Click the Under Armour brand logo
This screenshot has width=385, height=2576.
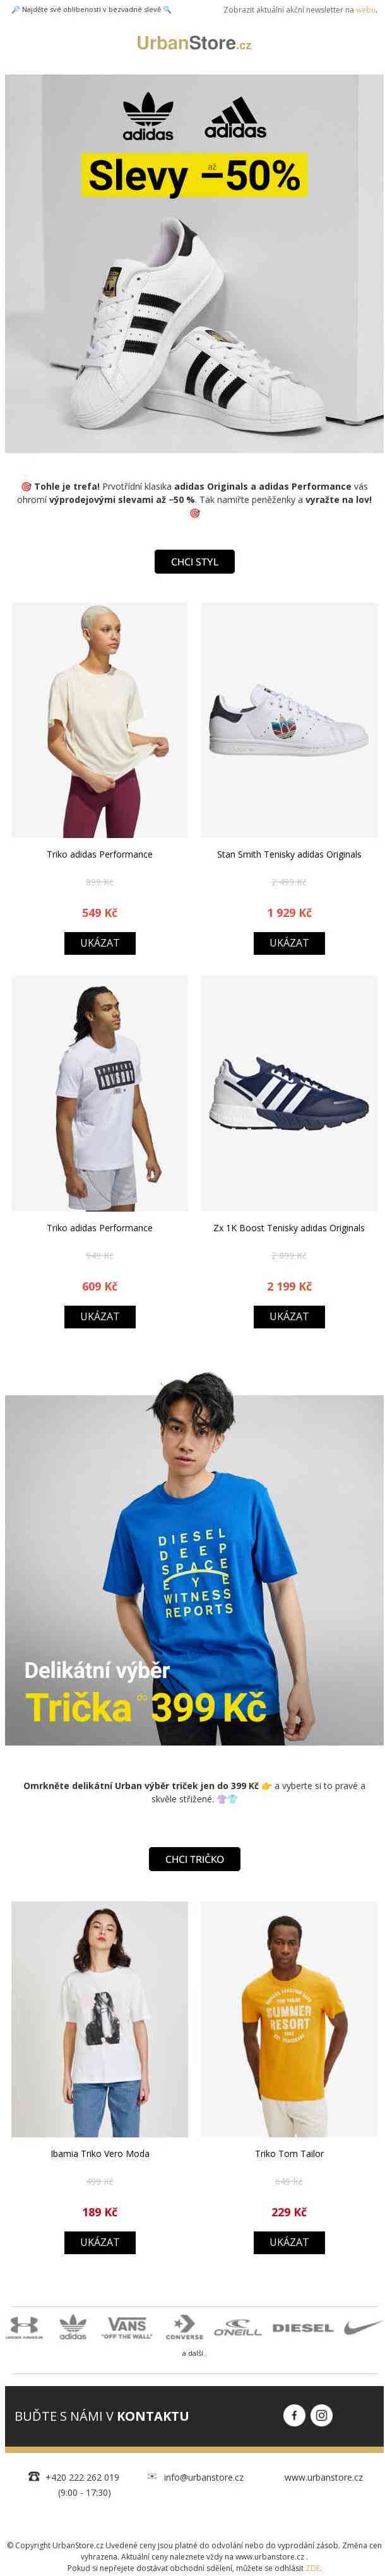[24, 2328]
